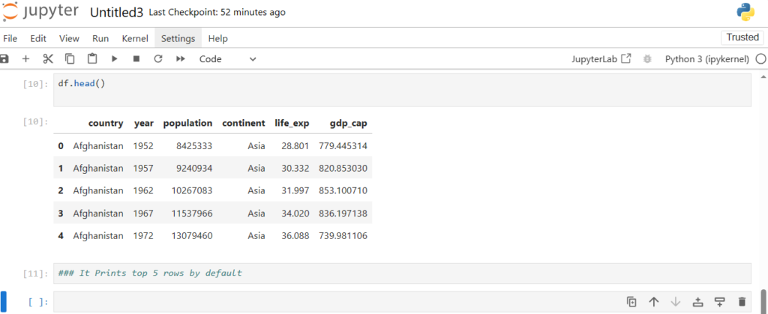Duplicate the active cell
This screenshot has width=768, height=314.
coord(631,302)
